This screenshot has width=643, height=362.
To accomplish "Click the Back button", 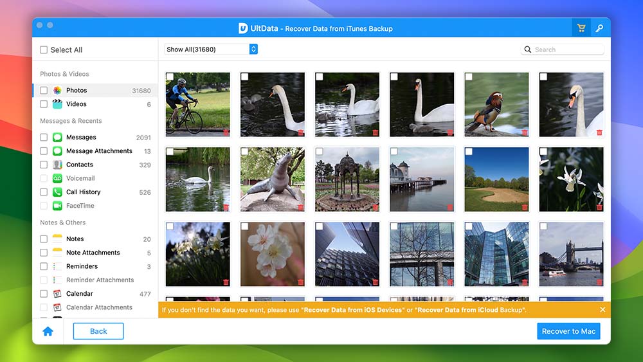I will pyautogui.click(x=98, y=331).
